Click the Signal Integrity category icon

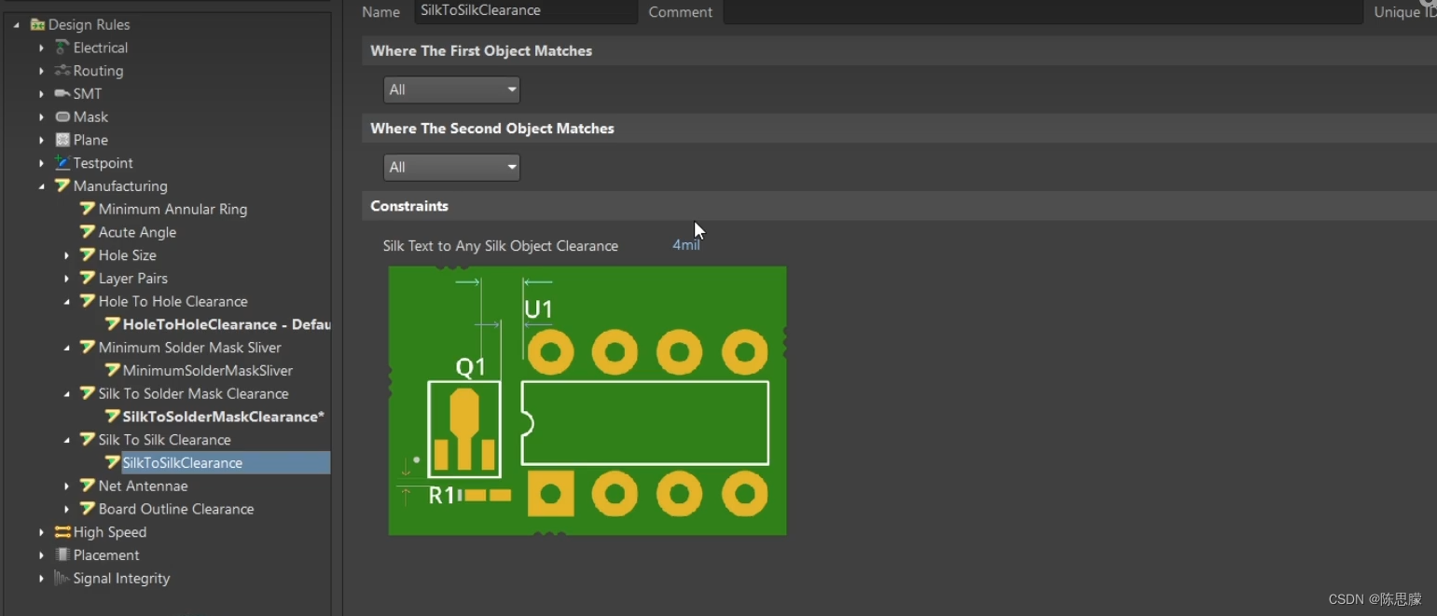(62, 578)
